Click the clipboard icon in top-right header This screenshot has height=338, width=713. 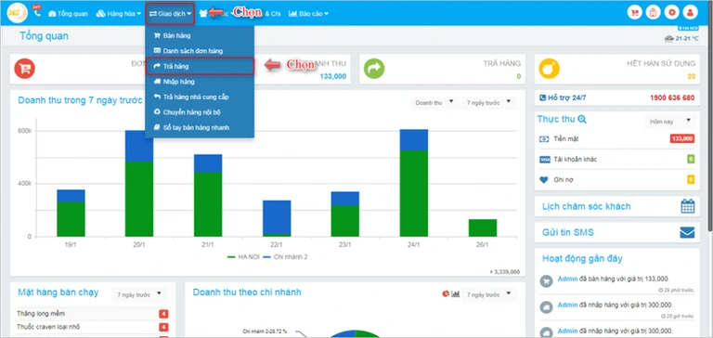(x=653, y=13)
